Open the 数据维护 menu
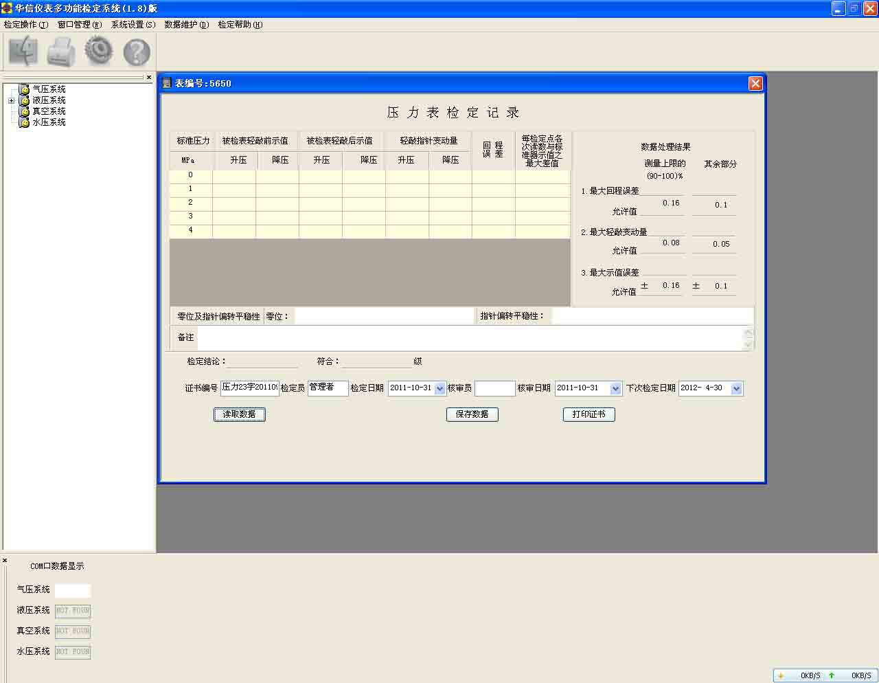The width and height of the screenshot is (879, 683). (x=186, y=25)
